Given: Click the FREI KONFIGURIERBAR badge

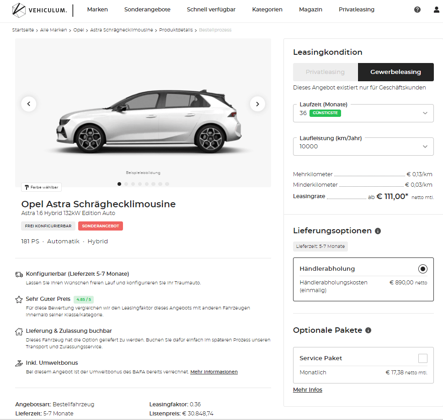Looking at the screenshot, I should click(48, 226).
